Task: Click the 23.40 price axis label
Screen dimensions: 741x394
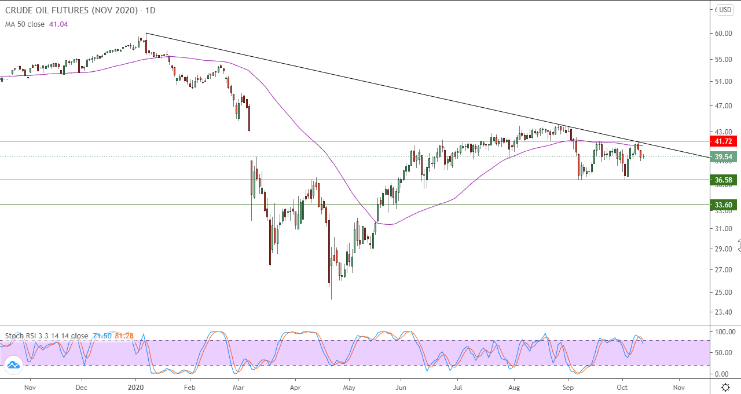Action: [x=724, y=312]
